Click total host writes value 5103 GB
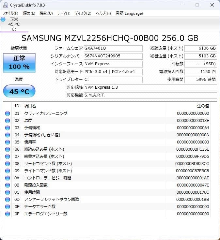 (x=201, y=56)
